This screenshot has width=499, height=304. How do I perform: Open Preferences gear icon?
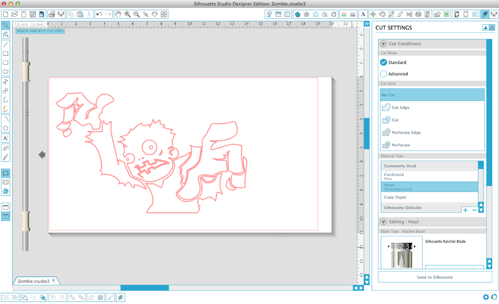[x=486, y=297]
